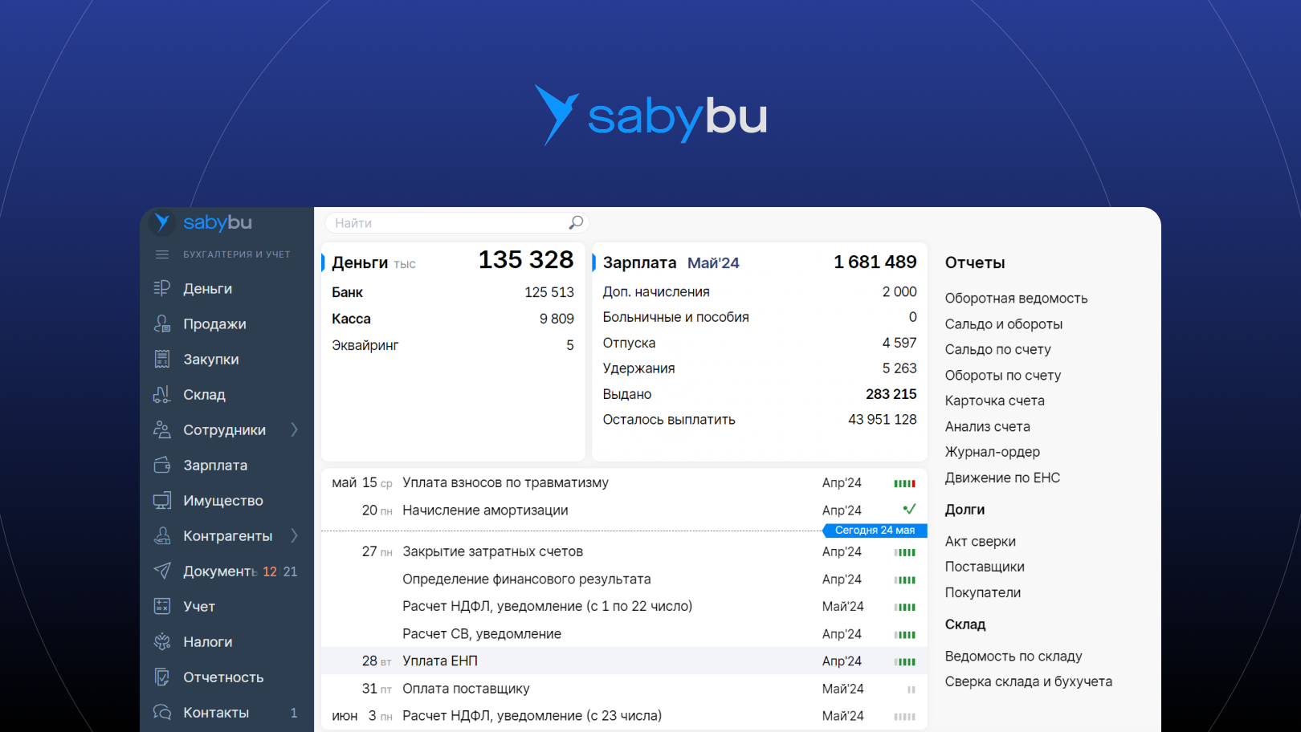Open Расчет НДФЛ, уведомление (с 1 по 22 число)
The width and height of the screenshot is (1301, 732).
point(547,606)
